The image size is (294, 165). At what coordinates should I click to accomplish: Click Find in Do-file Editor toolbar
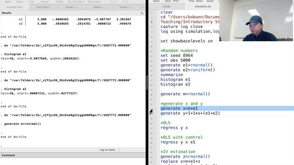tap(191, 1)
